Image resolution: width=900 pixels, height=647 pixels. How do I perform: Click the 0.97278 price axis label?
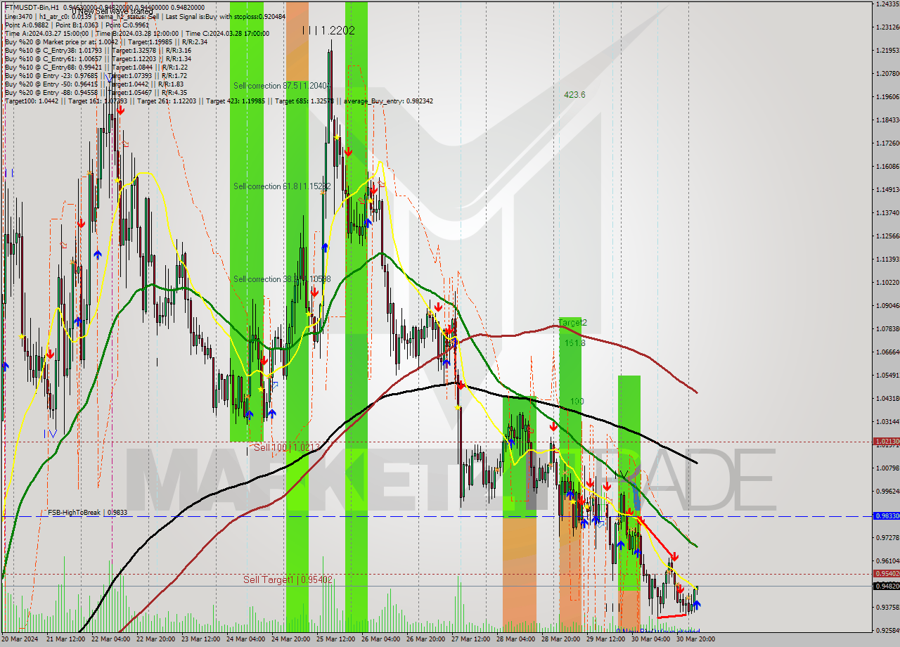pos(887,537)
